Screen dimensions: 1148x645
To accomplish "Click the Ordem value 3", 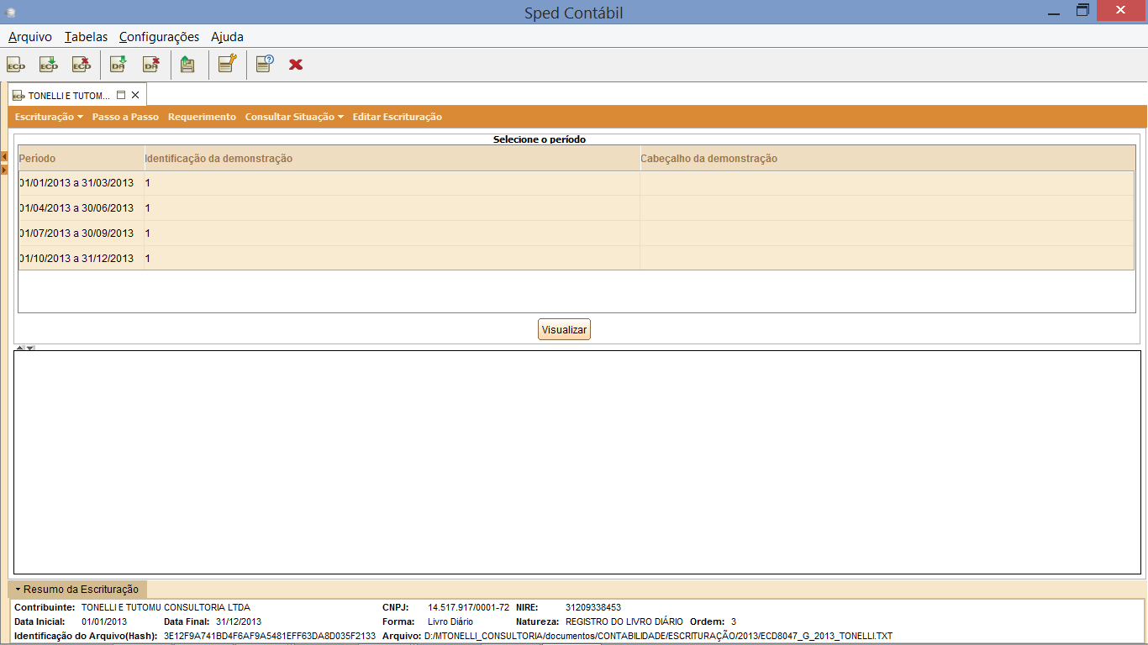I will tap(734, 621).
